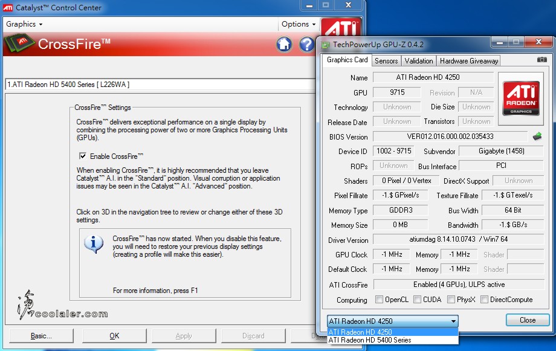Click the Apply button
This screenshot has width=556, height=351.
(x=184, y=336)
